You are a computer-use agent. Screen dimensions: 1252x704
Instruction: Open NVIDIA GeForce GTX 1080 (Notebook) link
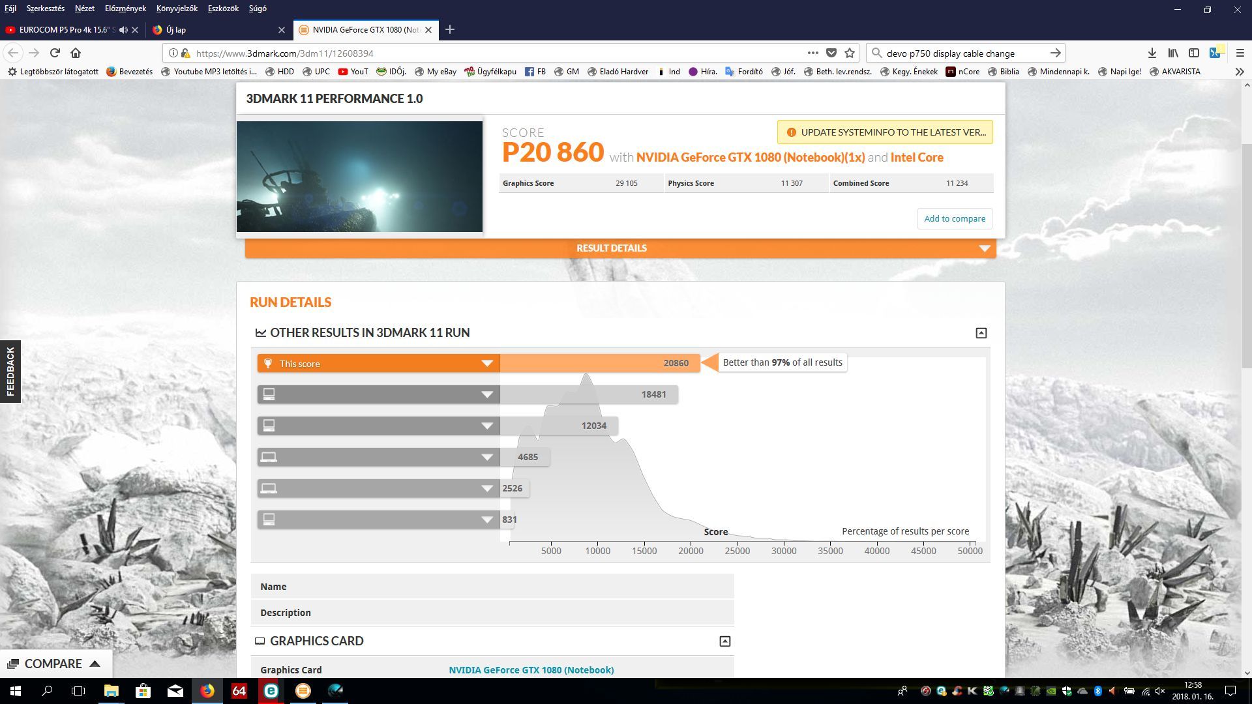751,157
